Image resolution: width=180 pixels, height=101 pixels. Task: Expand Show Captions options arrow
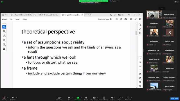[x=98, y=98]
